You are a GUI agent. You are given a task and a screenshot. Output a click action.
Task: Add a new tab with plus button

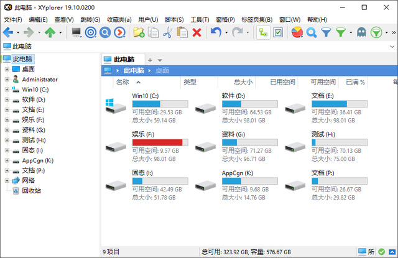150,60
